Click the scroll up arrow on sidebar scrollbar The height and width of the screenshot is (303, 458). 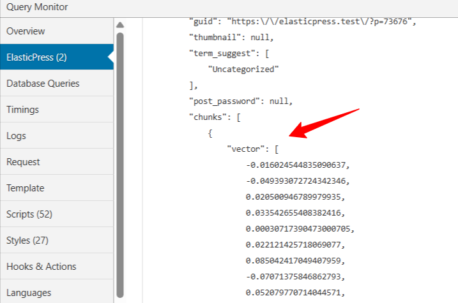[119, 25]
